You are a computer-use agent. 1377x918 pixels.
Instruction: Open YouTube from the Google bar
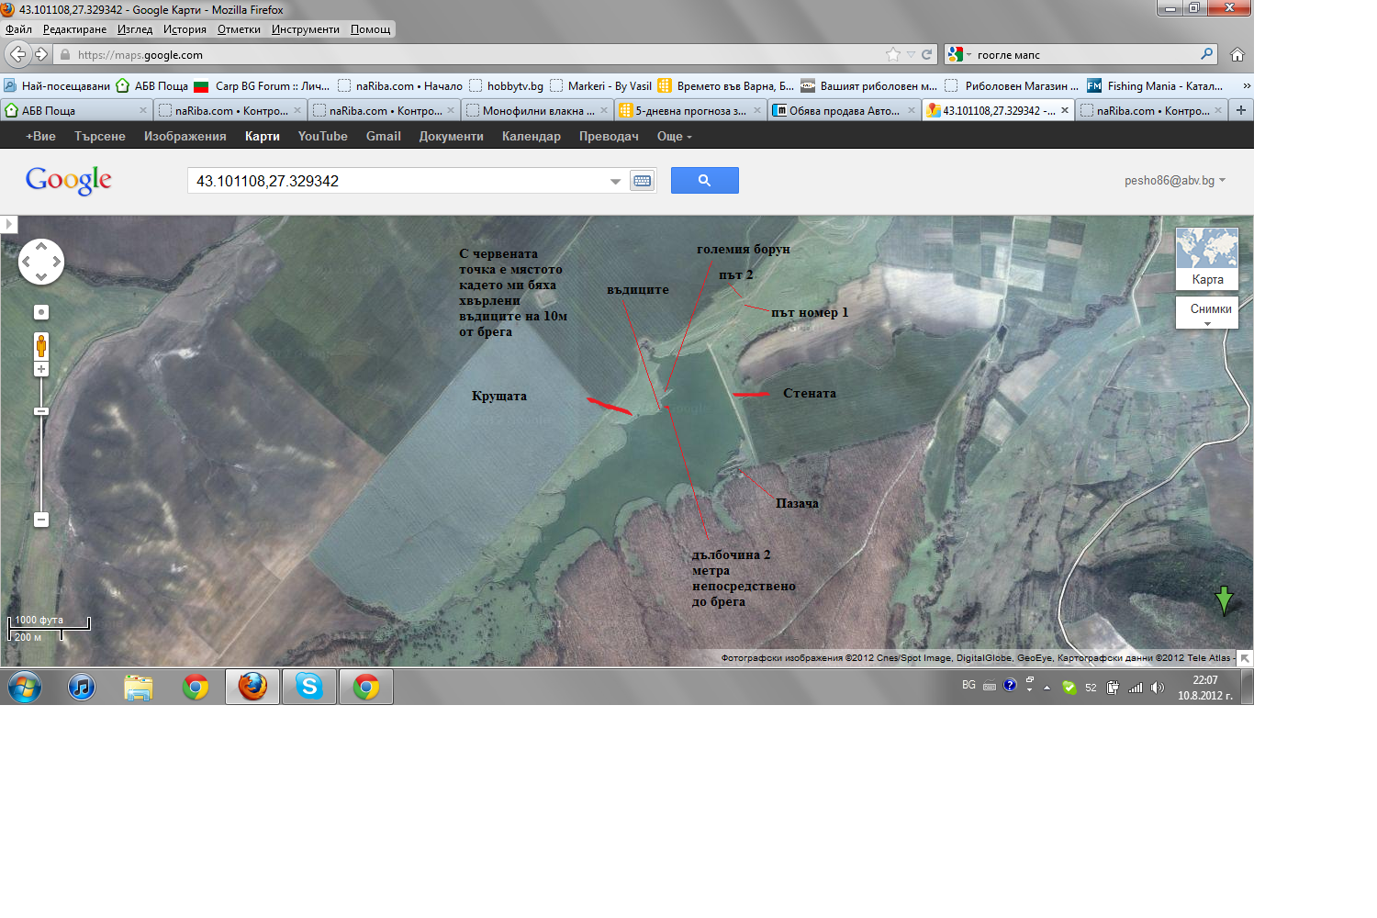click(322, 136)
